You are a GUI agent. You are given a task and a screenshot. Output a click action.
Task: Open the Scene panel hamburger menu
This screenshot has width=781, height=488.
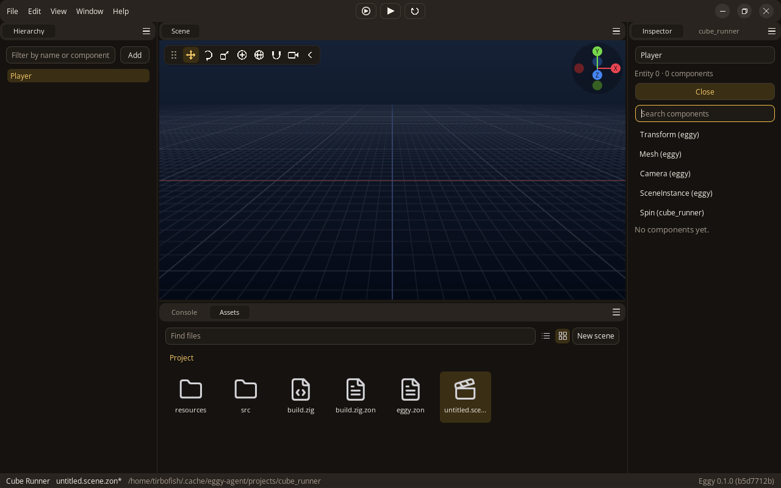616,31
